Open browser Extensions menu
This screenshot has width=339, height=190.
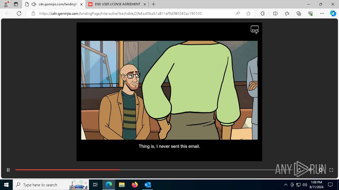pyautogui.click(x=262, y=13)
